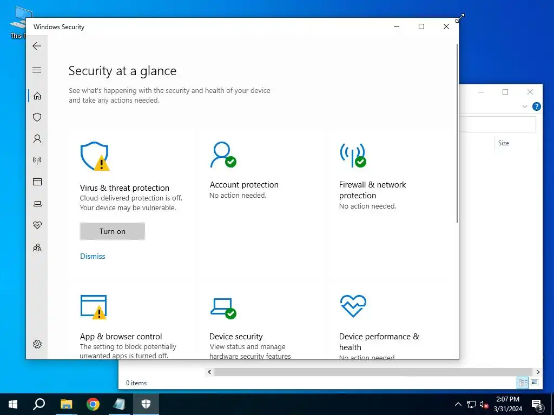Click the Device performance & health tile icon
This screenshot has width=554, height=415.
(353, 306)
